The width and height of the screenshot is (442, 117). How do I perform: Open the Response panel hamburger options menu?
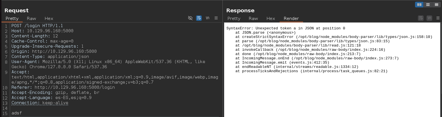(438, 18)
